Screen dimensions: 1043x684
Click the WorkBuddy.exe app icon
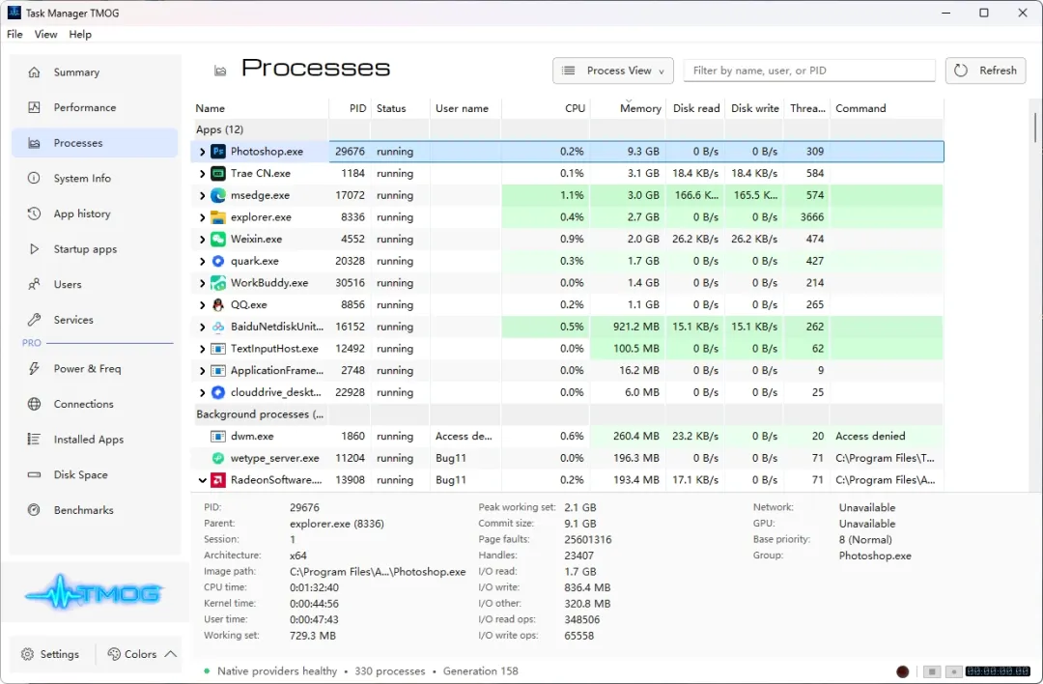(x=218, y=283)
